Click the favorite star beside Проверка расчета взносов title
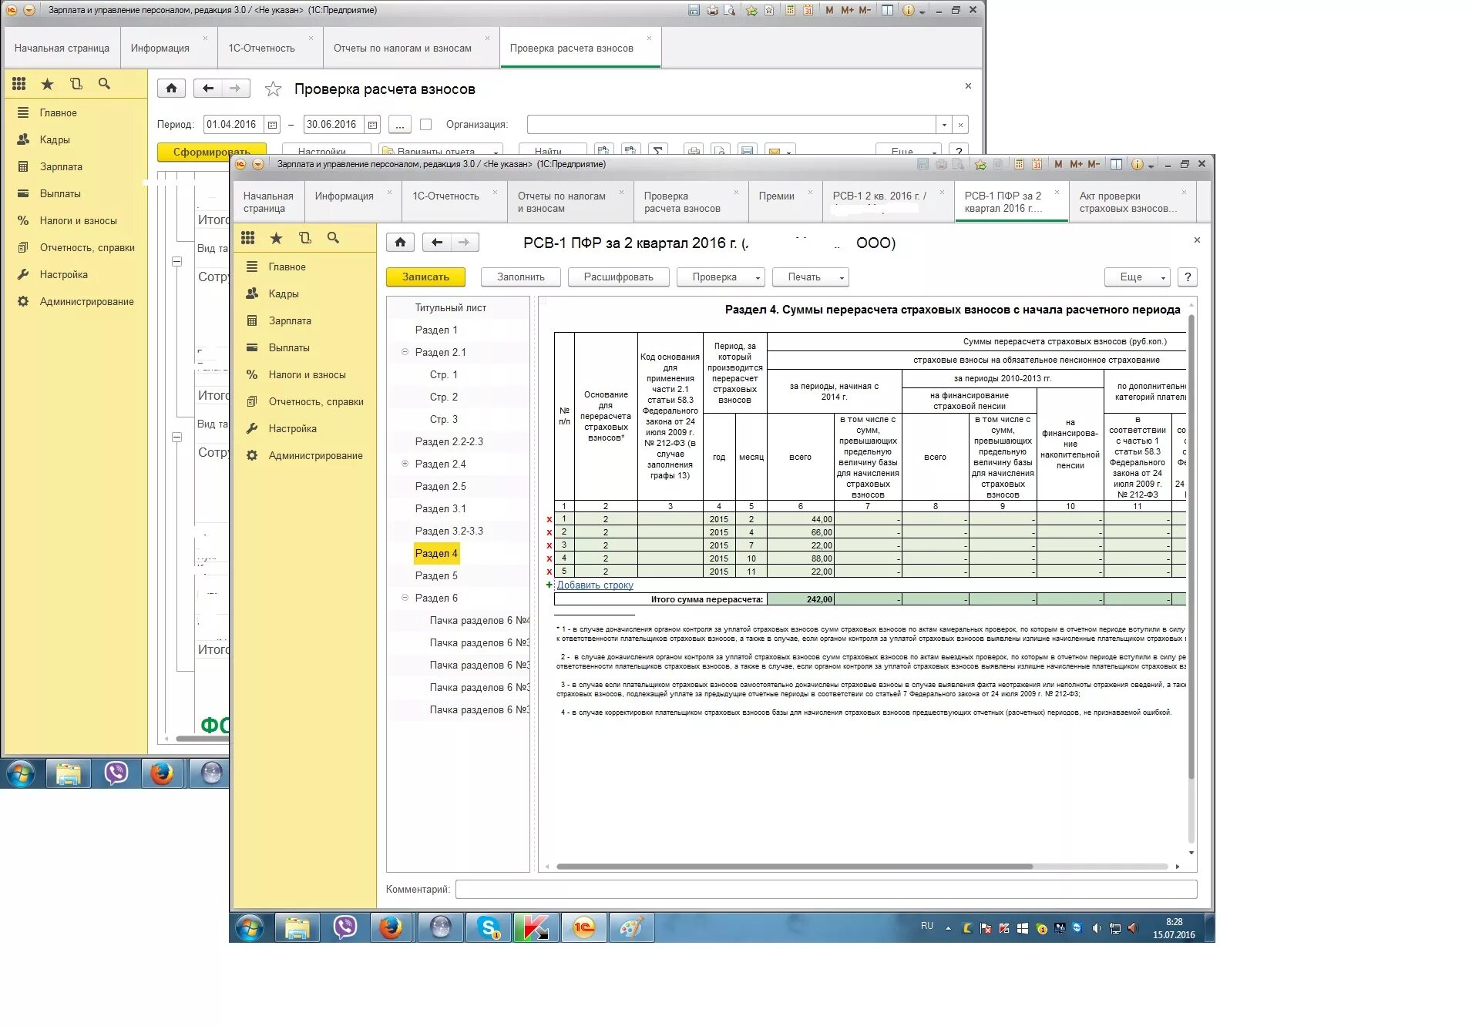Image resolution: width=1472 pixels, height=1026 pixels. tap(273, 89)
